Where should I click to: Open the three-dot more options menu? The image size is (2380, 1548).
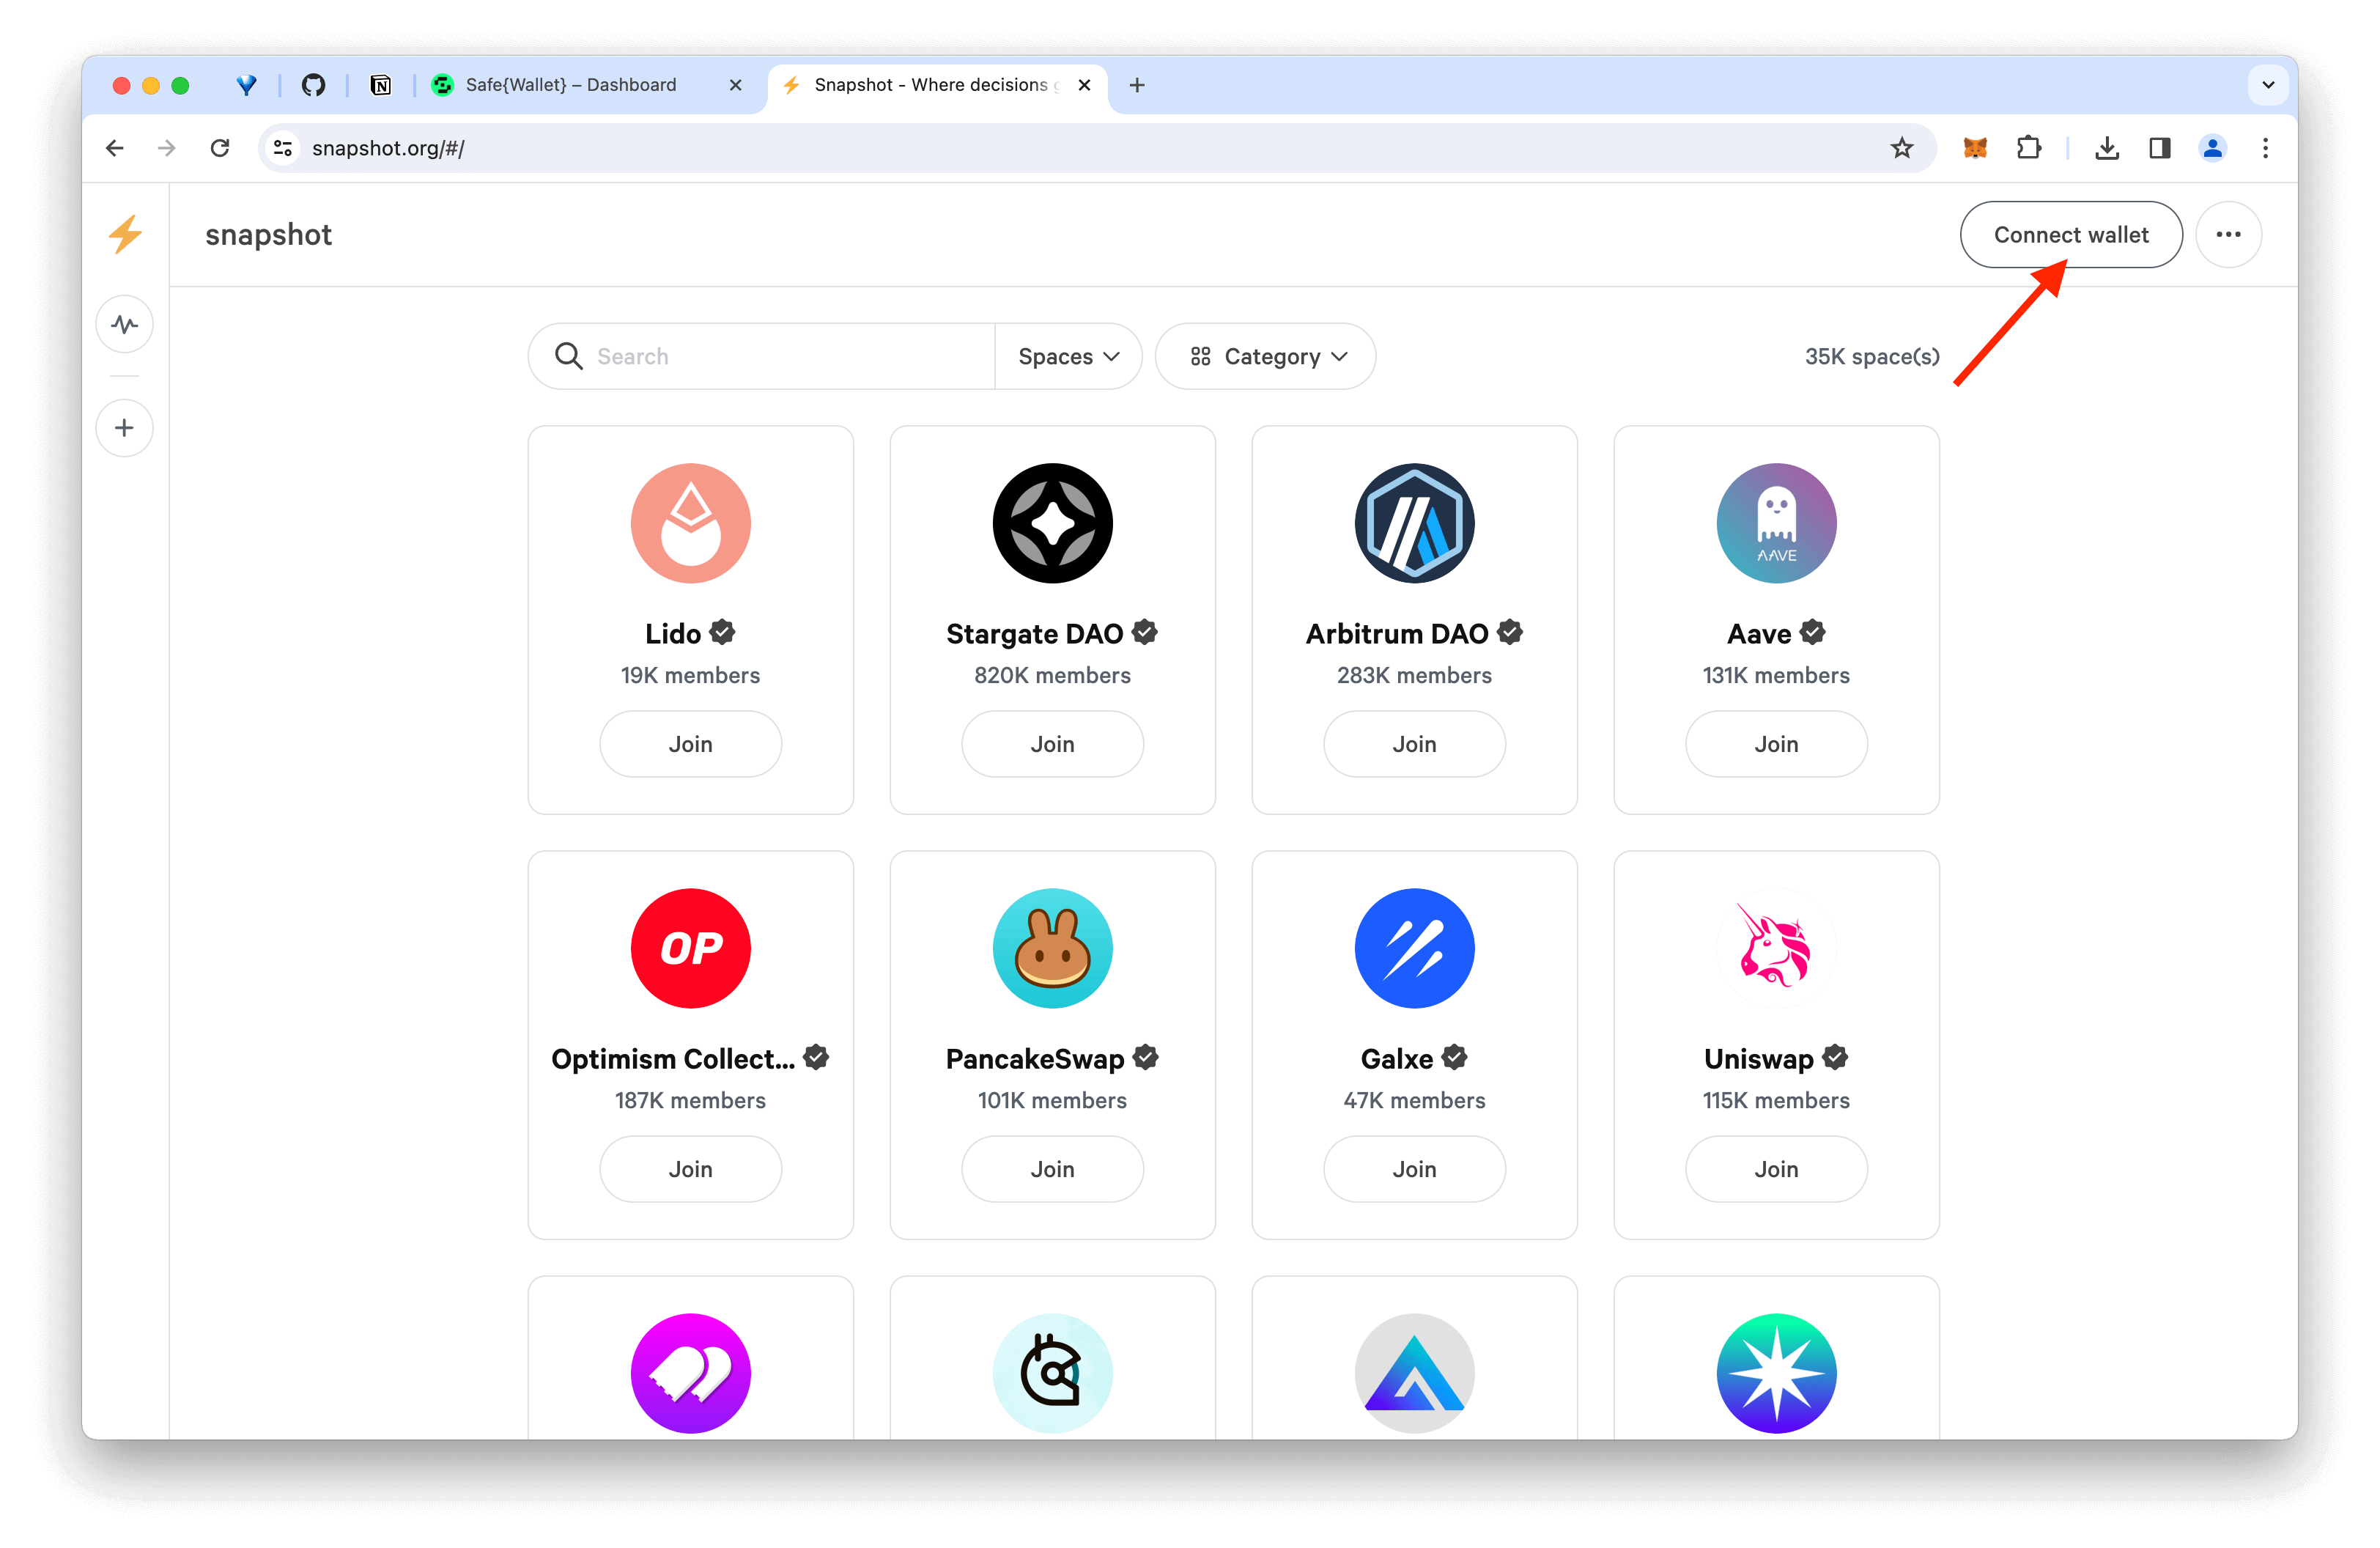pyautogui.click(x=2228, y=234)
